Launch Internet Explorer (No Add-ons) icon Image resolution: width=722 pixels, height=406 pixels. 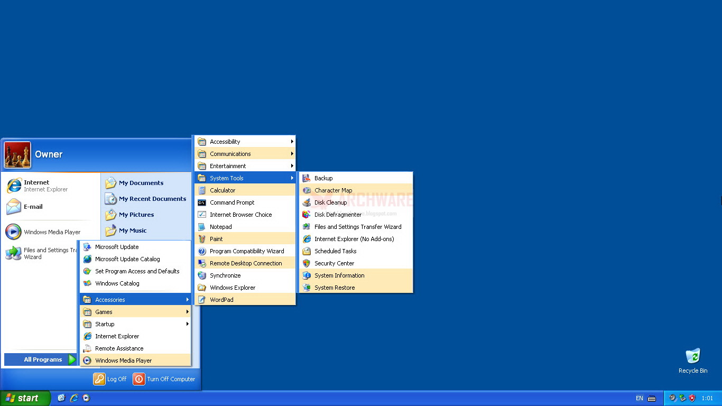[307, 239]
